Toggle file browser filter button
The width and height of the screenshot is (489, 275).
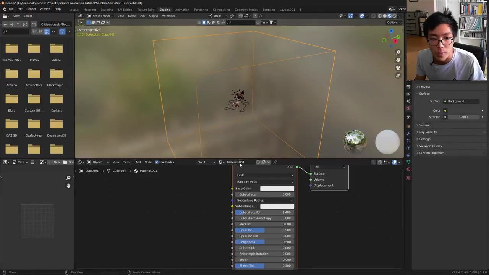(x=62, y=32)
